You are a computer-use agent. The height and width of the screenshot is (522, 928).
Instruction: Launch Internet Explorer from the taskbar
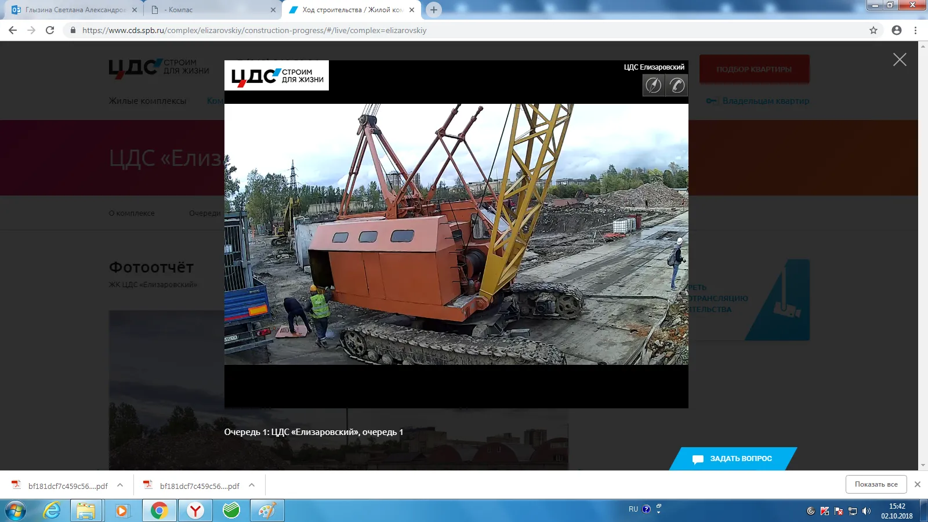pyautogui.click(x=52, y=511)
